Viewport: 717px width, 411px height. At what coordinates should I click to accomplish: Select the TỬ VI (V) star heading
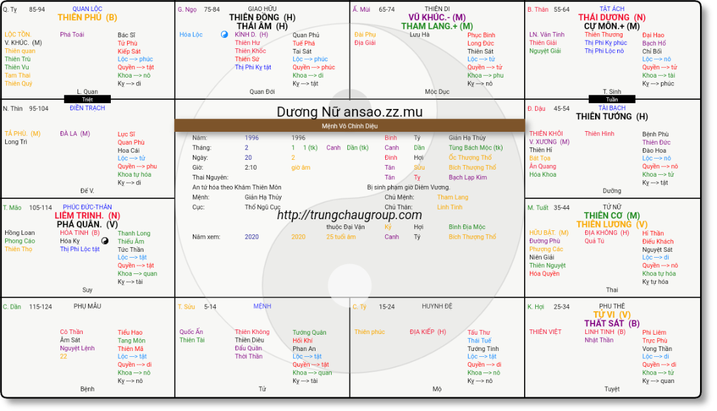611,314
